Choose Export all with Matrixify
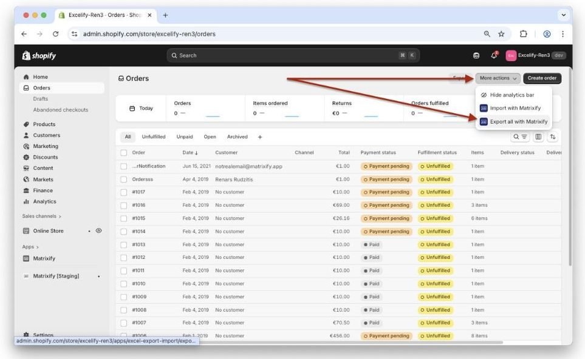 (513, 121)
